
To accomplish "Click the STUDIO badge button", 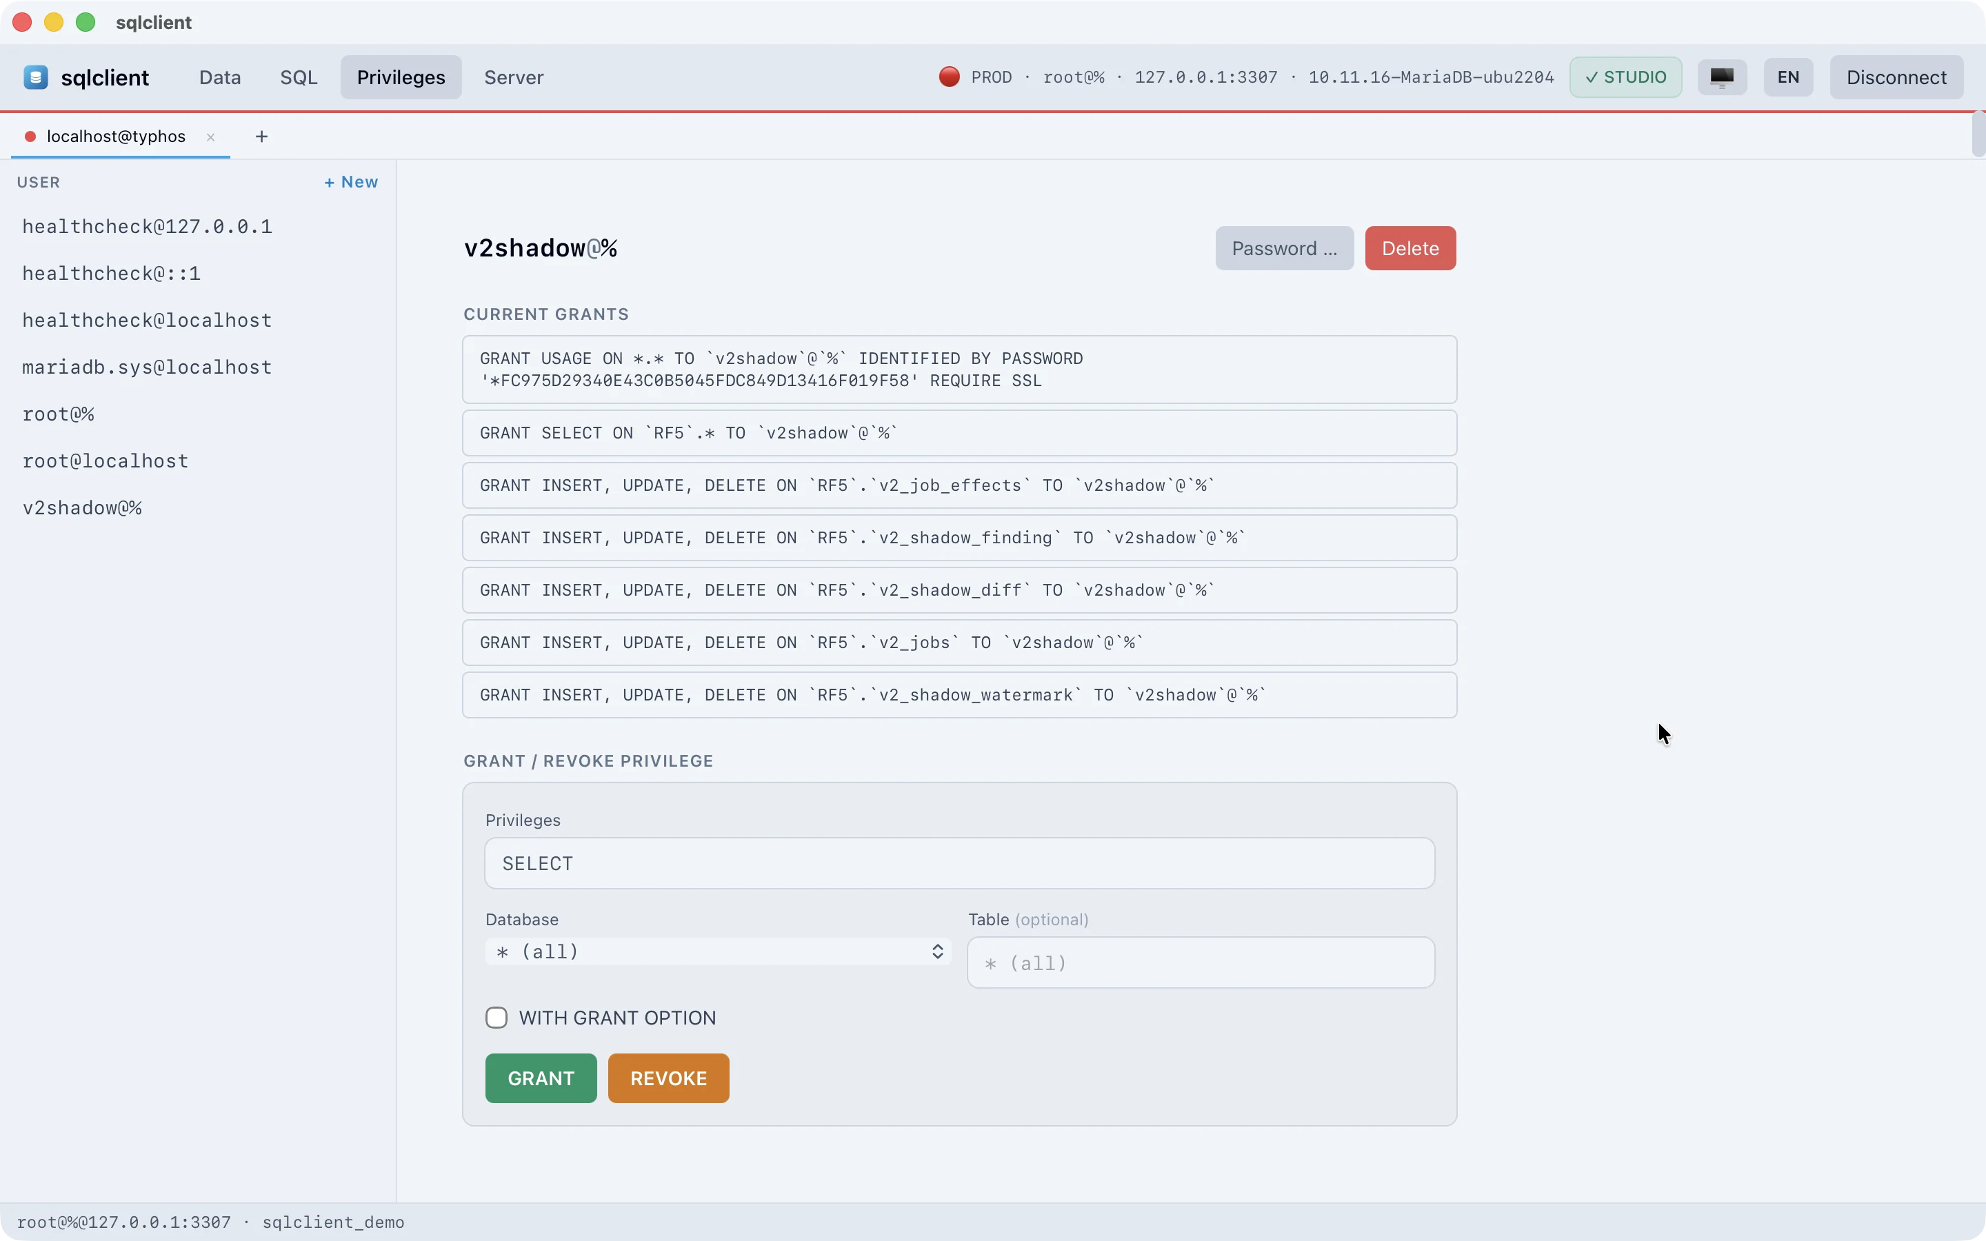I will coord(1626,77).
